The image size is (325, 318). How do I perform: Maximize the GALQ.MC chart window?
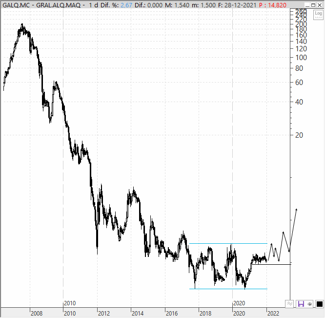pyautogui.click(x=313, y=5)
